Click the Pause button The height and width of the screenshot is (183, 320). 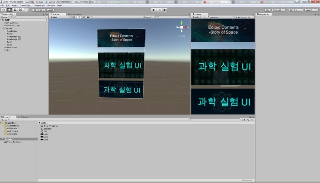(x=160, y=10)
